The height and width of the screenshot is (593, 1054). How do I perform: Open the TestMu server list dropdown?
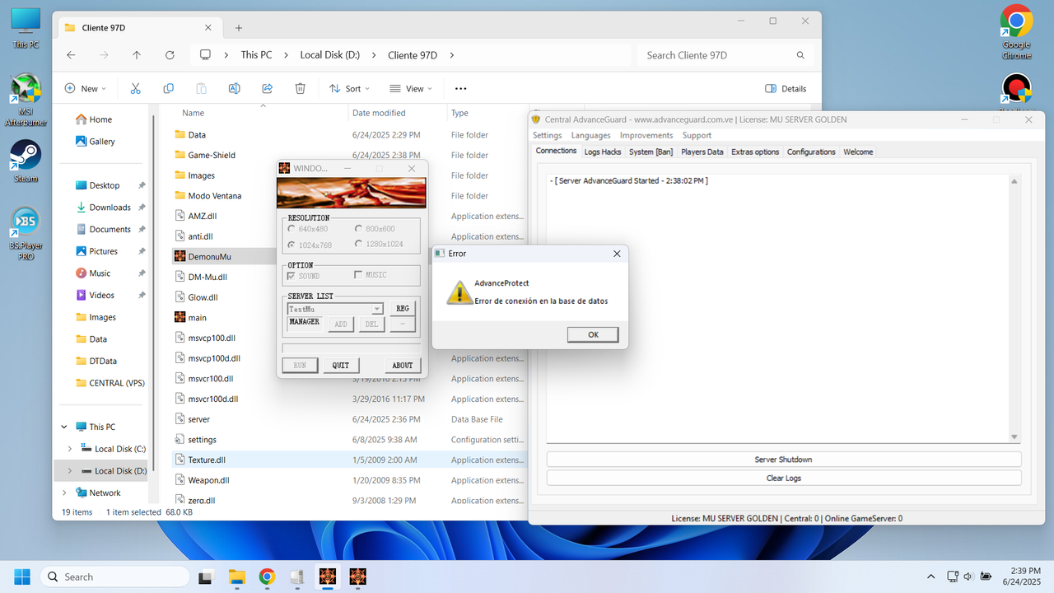(378, 309)
